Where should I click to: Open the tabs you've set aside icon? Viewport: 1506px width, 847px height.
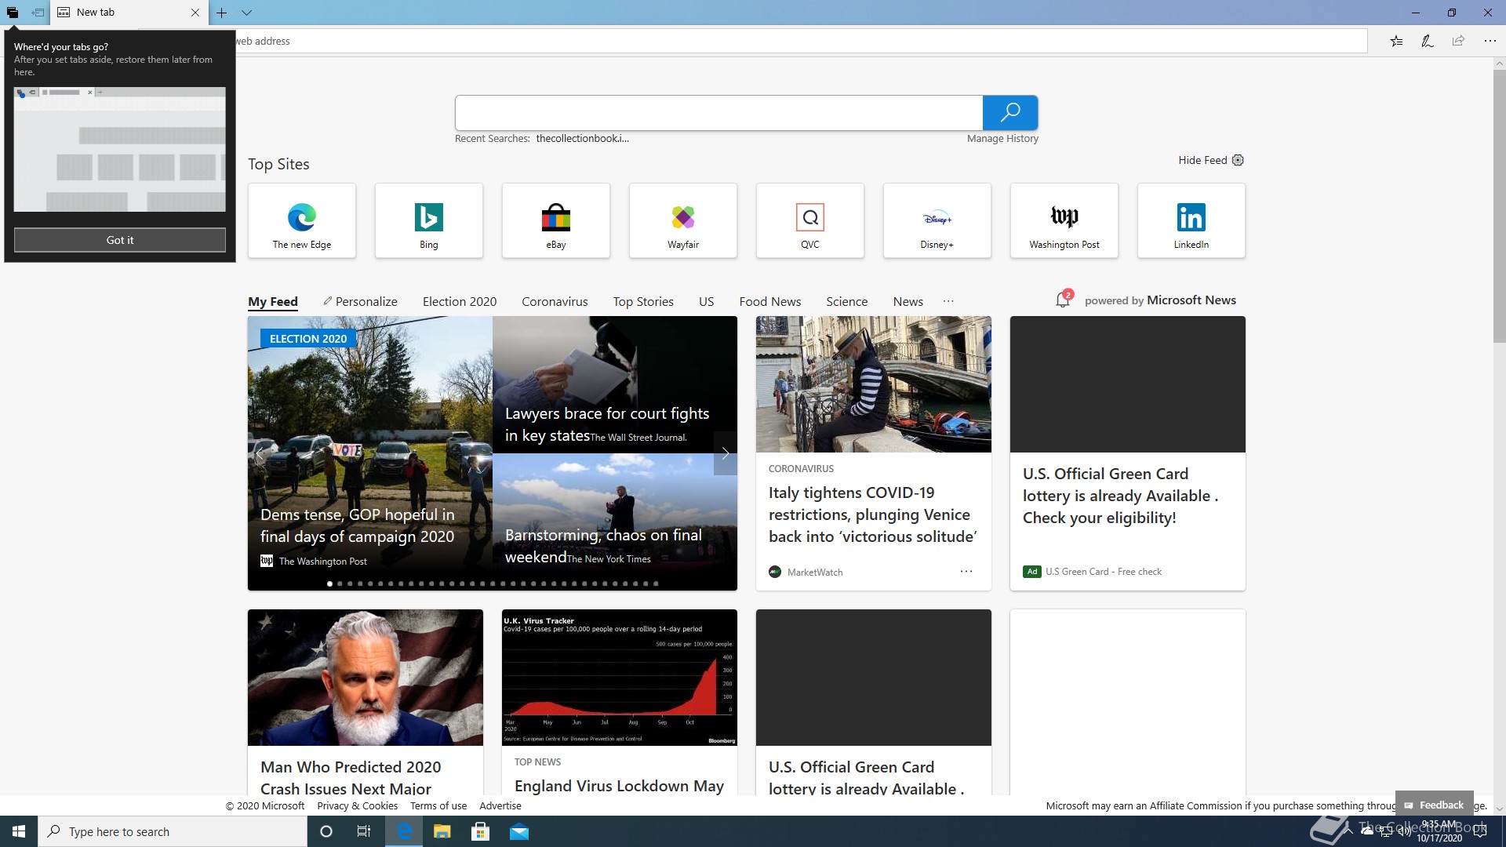pos(13,13)
